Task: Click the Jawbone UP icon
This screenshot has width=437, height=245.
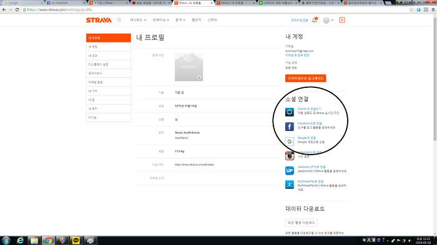Action: (290, 170)
